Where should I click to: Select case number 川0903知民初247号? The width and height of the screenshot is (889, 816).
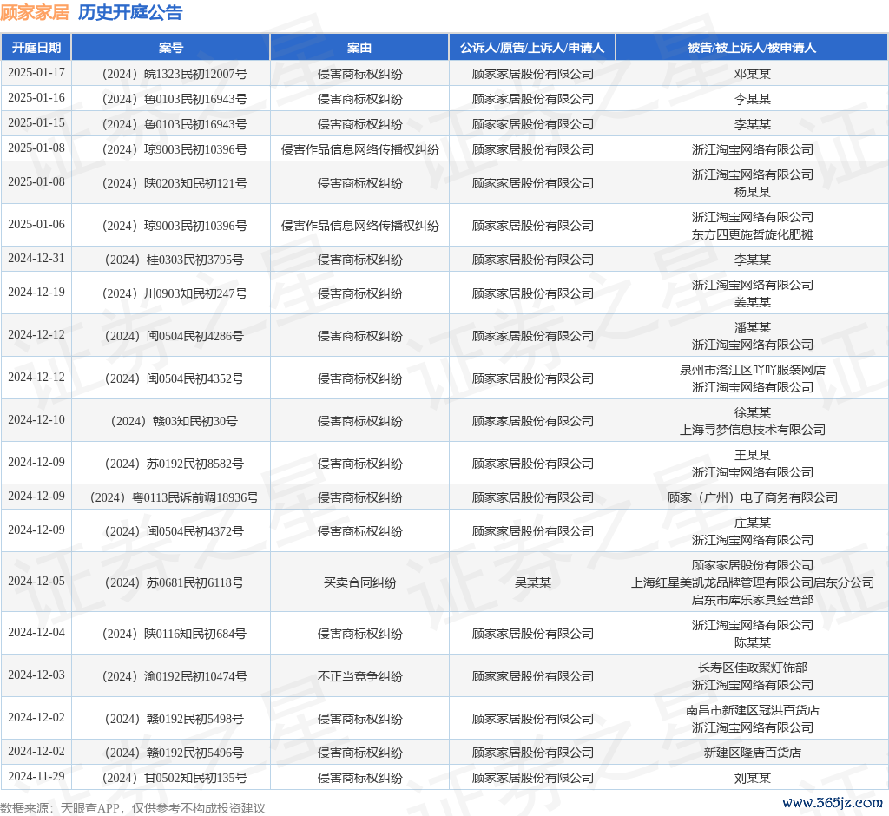point(175,293)
